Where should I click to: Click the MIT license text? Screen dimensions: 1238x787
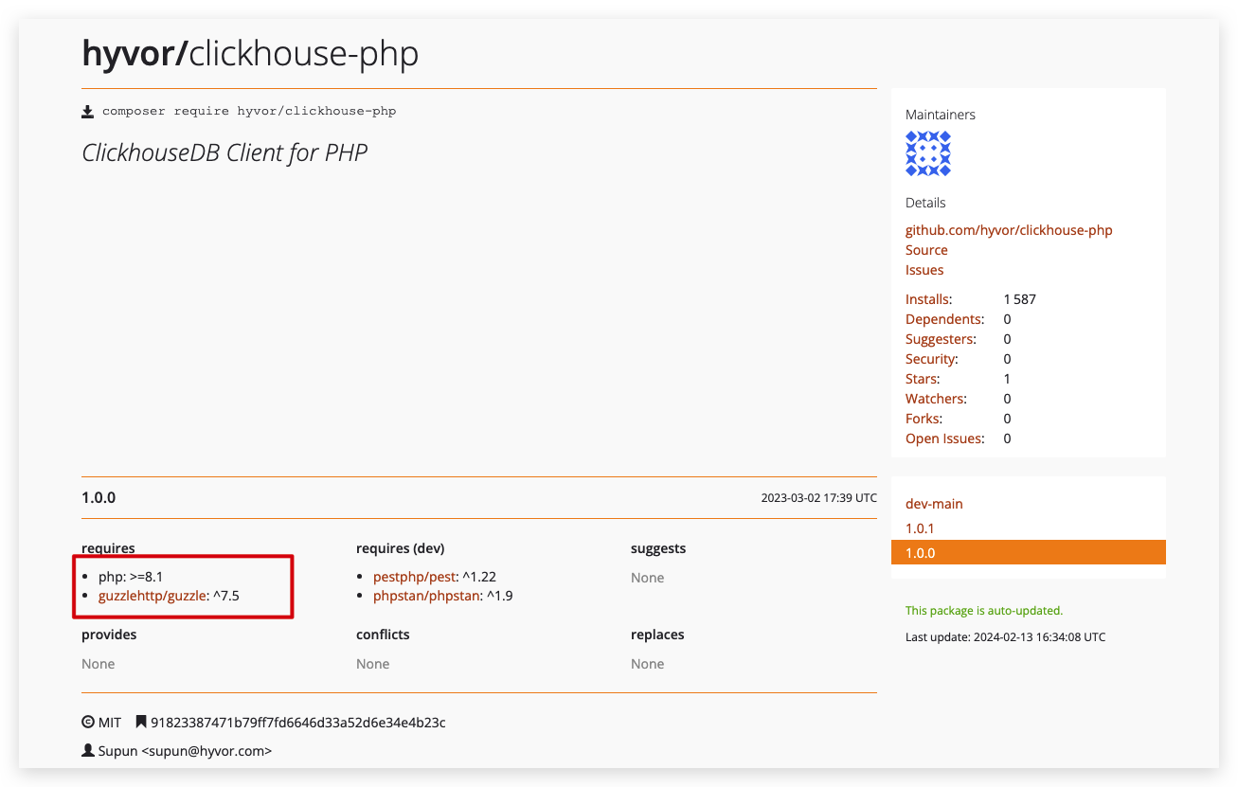tap(110, 723)
